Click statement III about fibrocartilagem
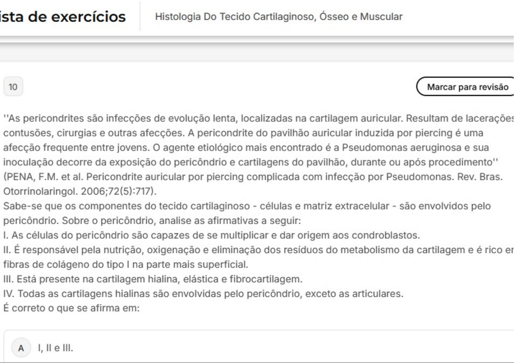This screenshot has height=363, width=514. [153, 279]
